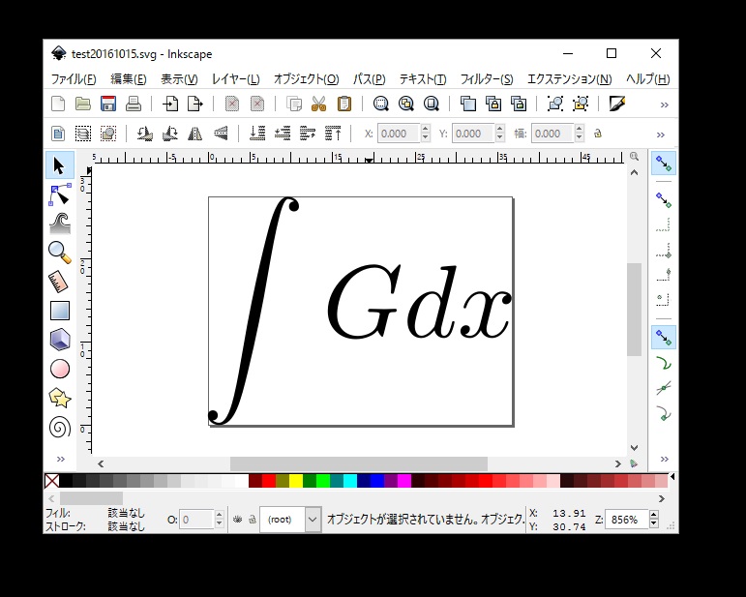Save the document with floppy icon

pyautogui.click(x=108, y=104)
